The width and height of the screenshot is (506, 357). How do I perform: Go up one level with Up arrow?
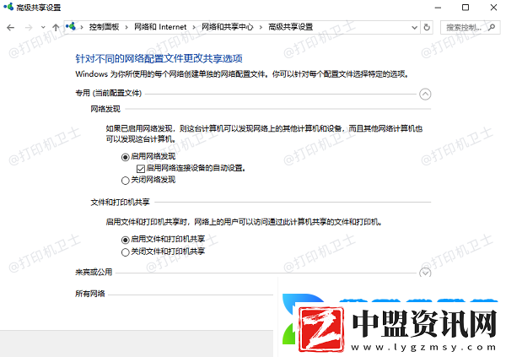56,28
